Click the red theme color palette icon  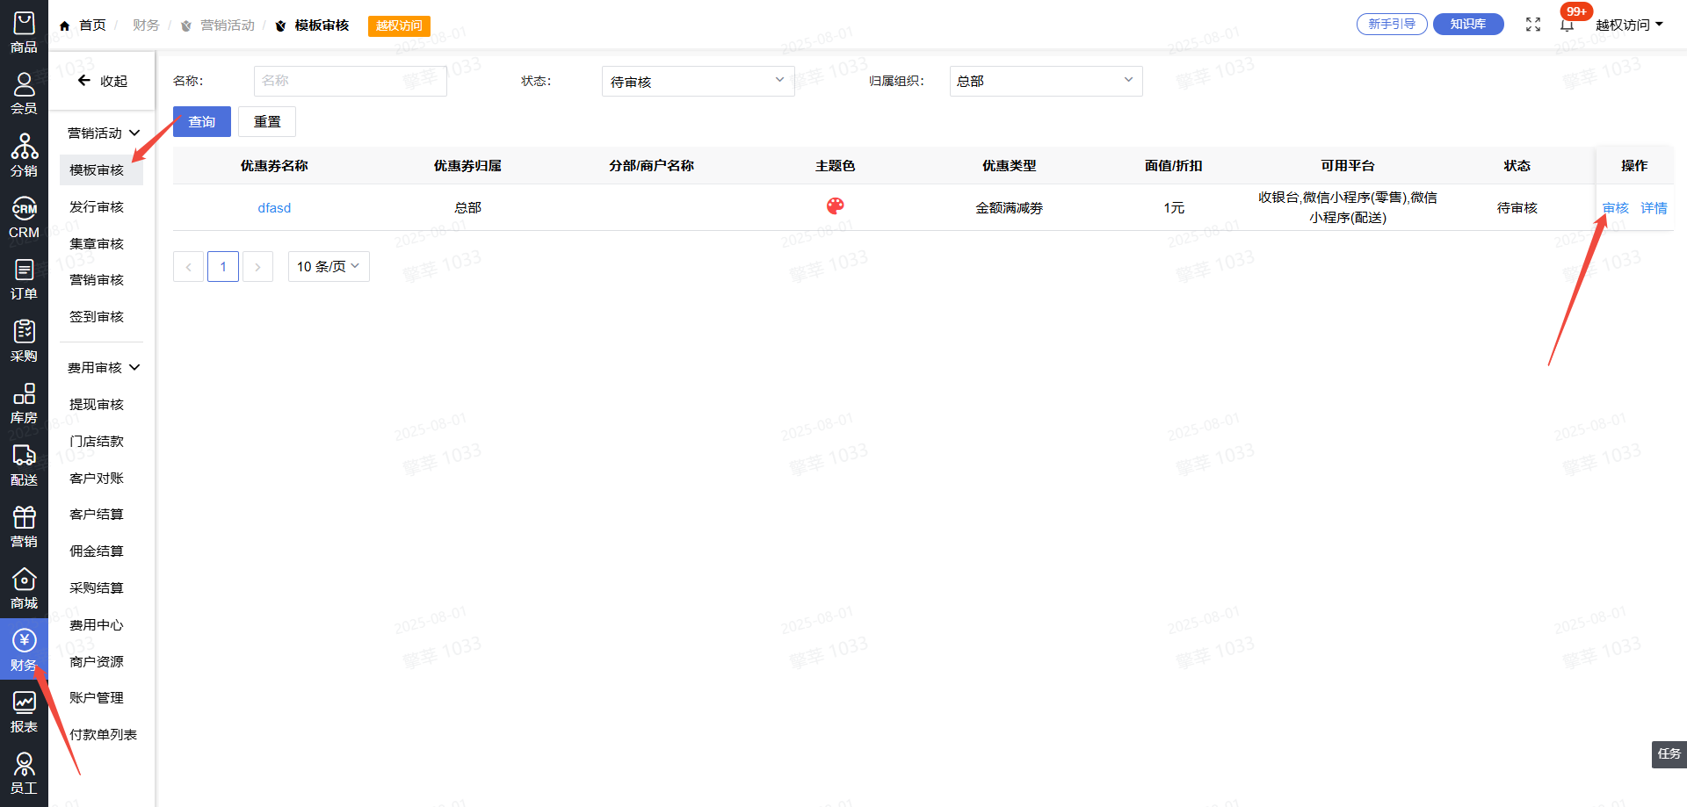[835, 206]
